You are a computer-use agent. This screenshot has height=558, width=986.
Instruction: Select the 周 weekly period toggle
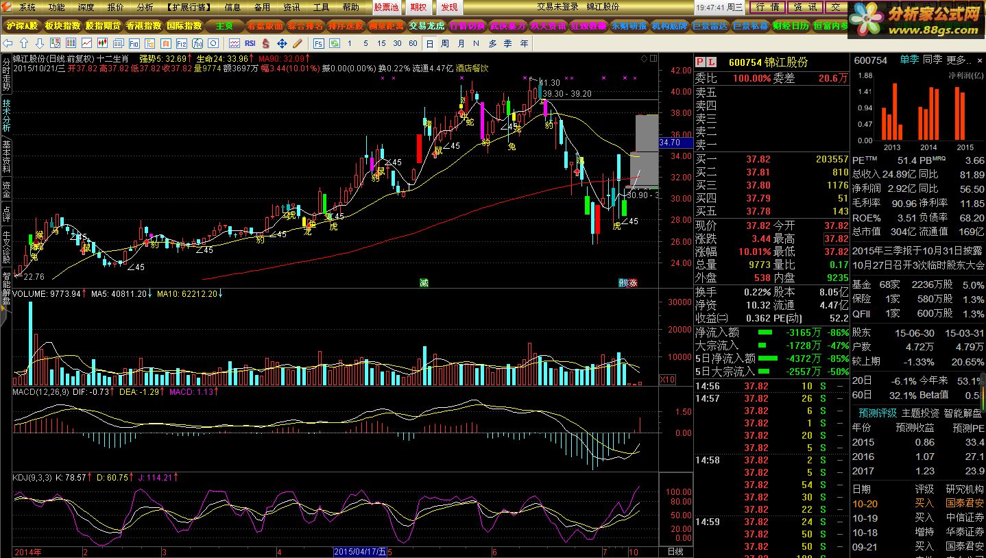445,43
